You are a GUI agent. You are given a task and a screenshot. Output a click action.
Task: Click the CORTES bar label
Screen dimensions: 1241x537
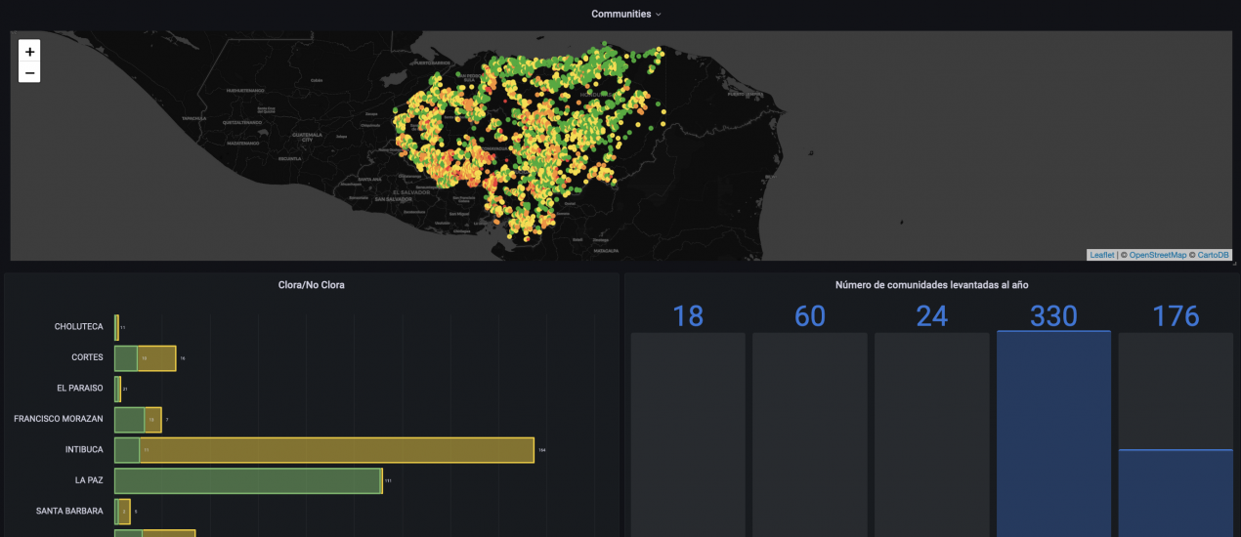(x=87, y=357)
